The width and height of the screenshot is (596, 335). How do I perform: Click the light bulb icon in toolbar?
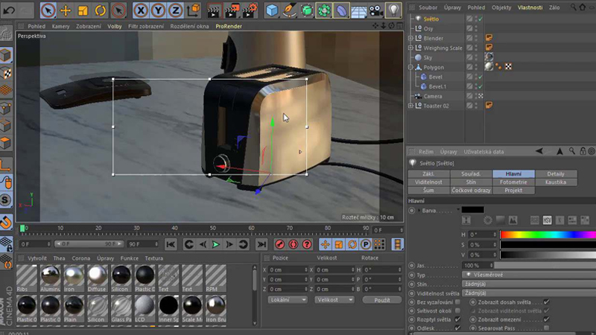pyautogui.click(x=393, y=10)
